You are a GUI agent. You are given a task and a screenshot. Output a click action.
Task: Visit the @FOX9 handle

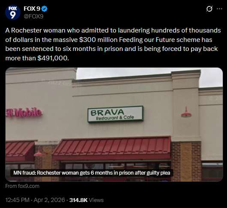(33, 16)
